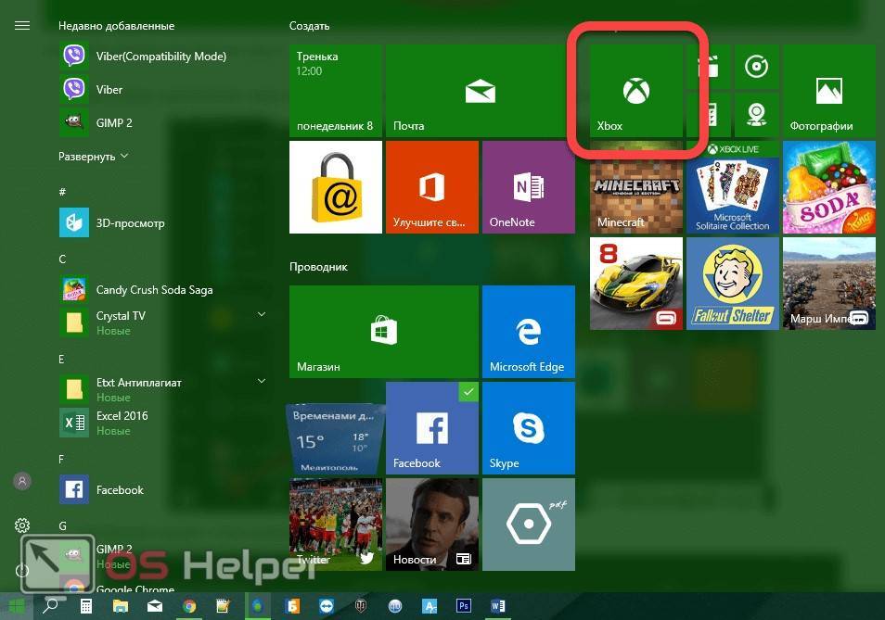Launch the OneNote tile
This screenshot has height=620, width=885.
click(x=528, y=187)
